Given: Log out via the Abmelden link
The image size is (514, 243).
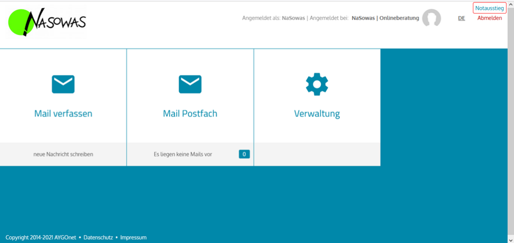Looking at the screenshot, I should click(x=489, y=18).
